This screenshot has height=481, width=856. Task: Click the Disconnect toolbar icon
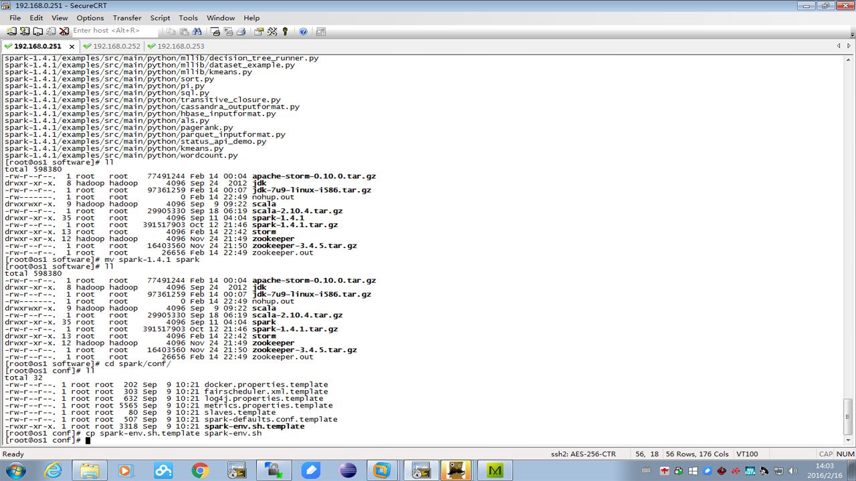click(64, 31)
